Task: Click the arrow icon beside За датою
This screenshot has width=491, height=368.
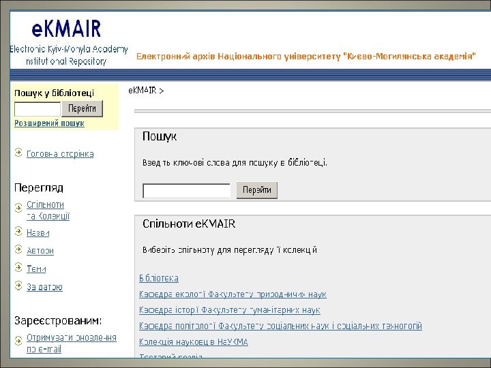Action: point(18,286)
